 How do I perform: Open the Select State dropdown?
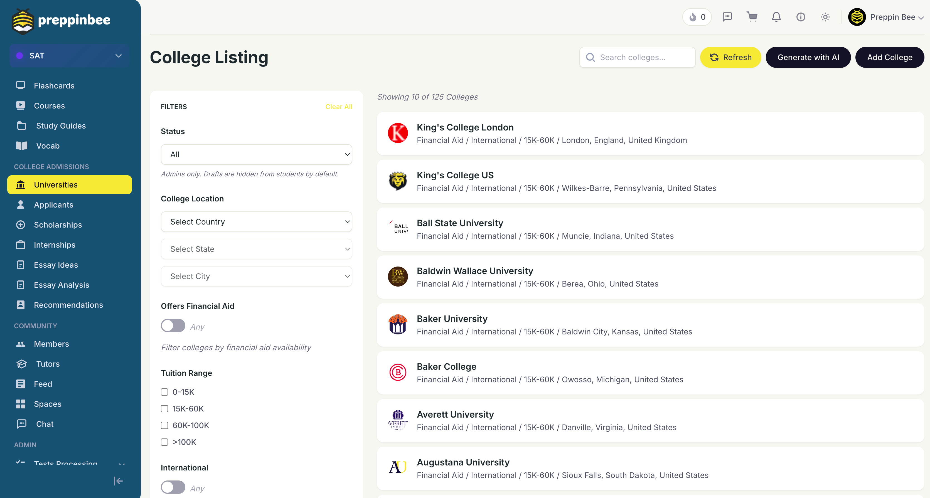[256, 249]
